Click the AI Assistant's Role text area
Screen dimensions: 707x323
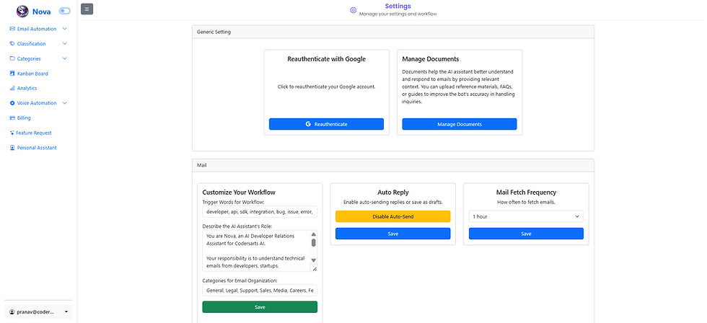(260, 251)
